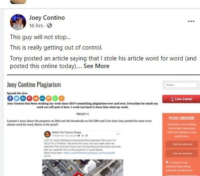Click the Twitter share icon
This screenshot has height=176, width=200.
click(x=16, y=98)
